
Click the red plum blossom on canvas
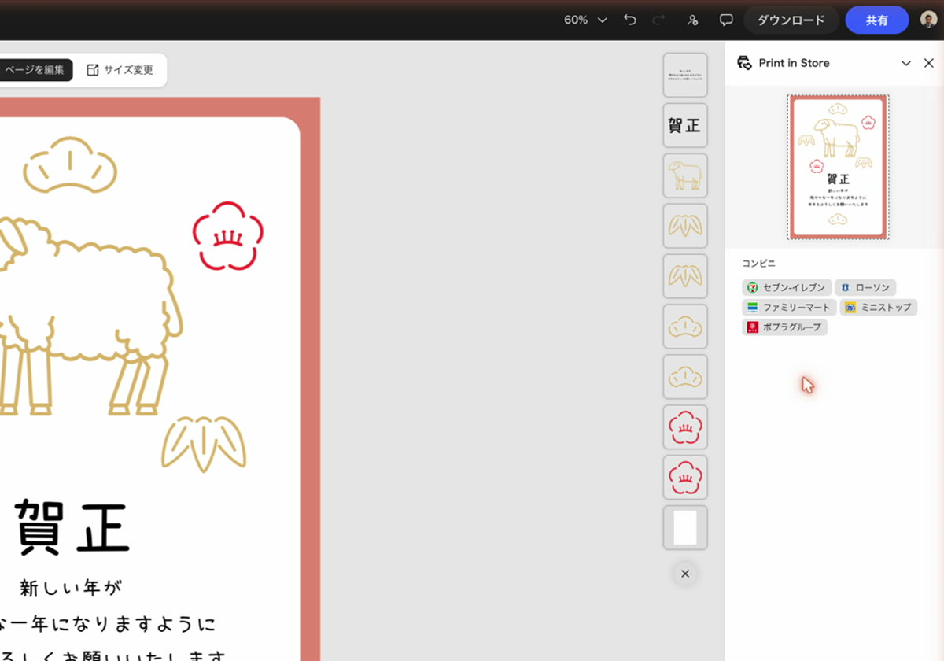pos(228,236)
